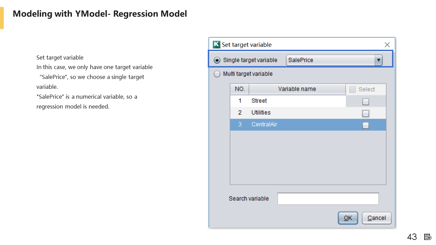Check the box for the Street variable
Image resolution: width=436 pixels, height=245 pixels.
365,101
